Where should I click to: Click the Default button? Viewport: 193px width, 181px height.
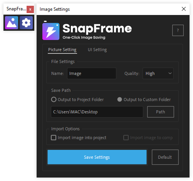[165, 157]
